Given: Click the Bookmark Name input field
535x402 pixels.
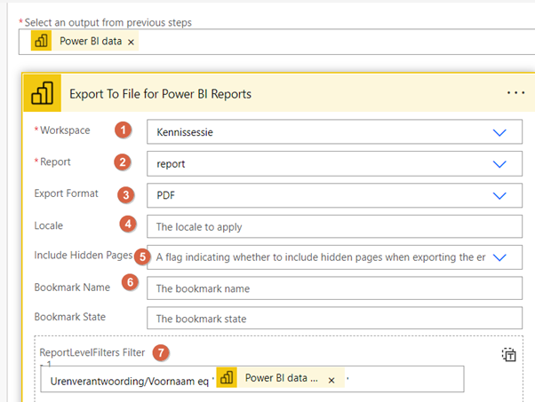Looking at the screenshot, I should (334, 288).
